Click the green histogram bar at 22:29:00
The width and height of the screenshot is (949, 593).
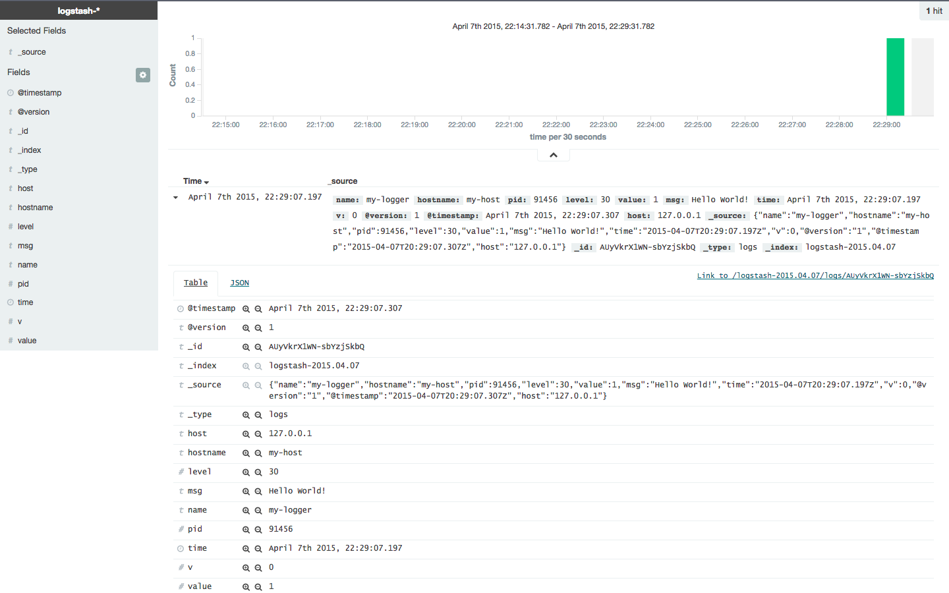pos(895,77)
